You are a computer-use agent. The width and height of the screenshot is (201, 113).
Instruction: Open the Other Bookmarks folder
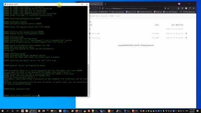189,12
